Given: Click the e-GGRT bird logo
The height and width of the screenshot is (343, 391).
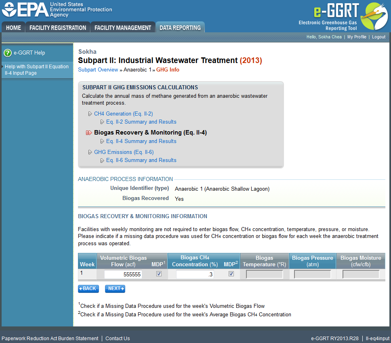Looking at the screenshot, I should pyautogui.click(x=374, y=16).
